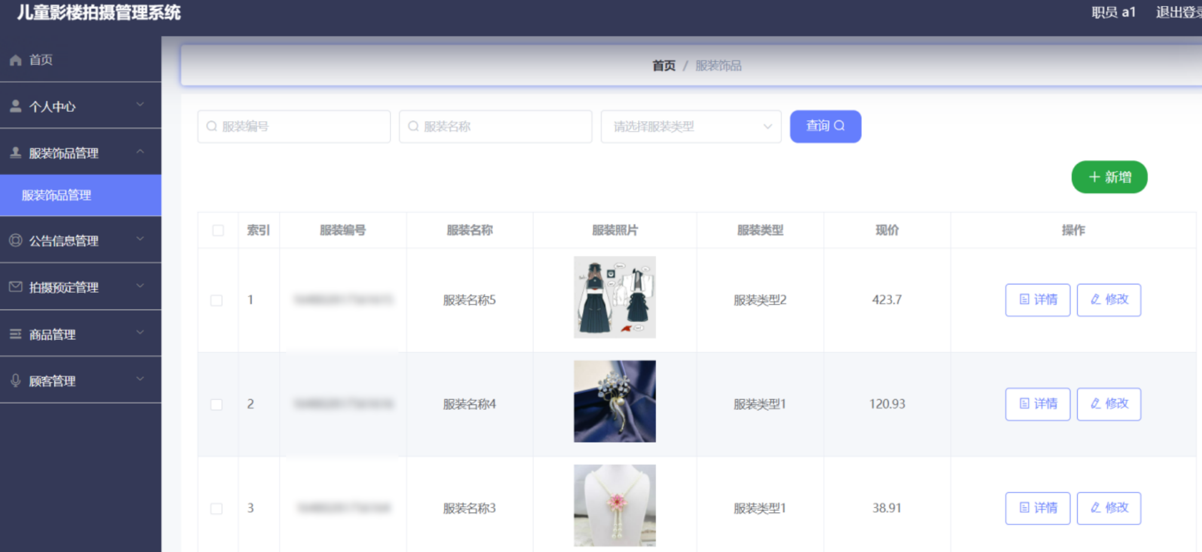Click the search icon in 服装名称 field

click(413, 126)
